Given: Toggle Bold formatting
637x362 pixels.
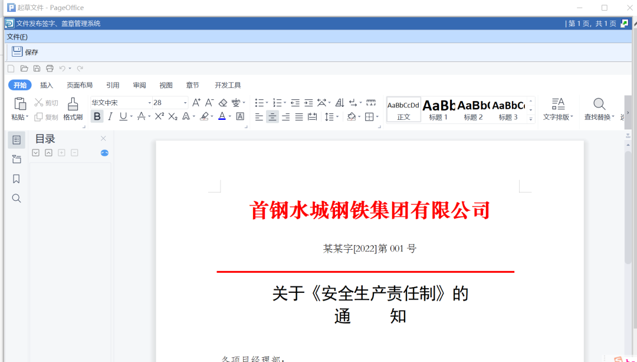Looking at the screenshot, I should pyautogui.click(x=97, y=117).
